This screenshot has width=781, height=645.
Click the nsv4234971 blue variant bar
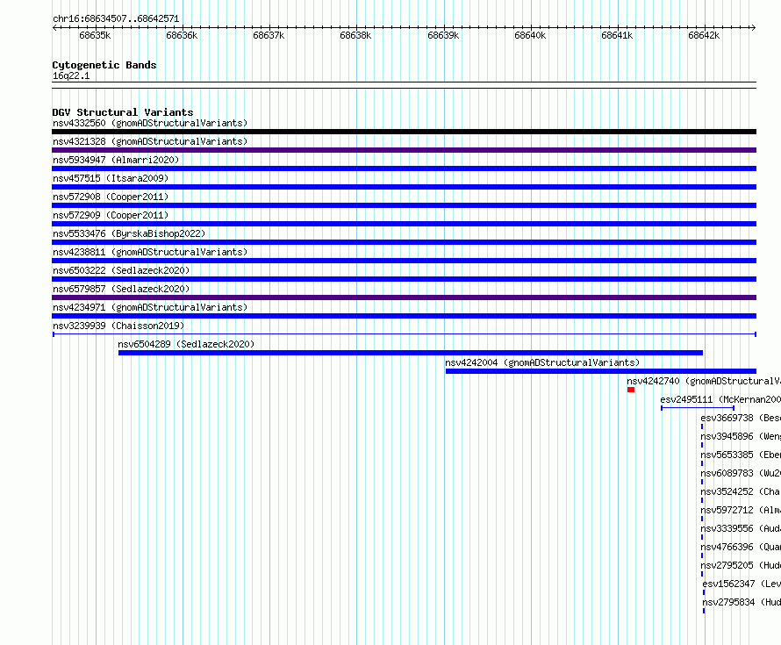point(404,316)
